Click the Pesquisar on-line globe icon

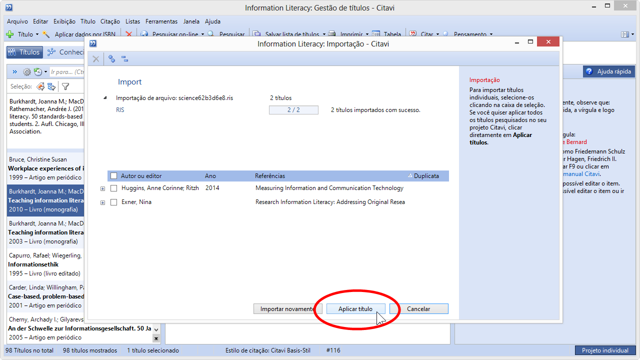tap(144, 34)
